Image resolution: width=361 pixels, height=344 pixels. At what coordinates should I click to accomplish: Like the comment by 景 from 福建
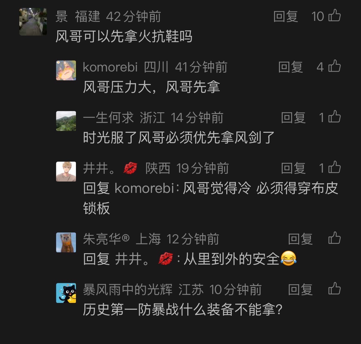pos(334,15)
